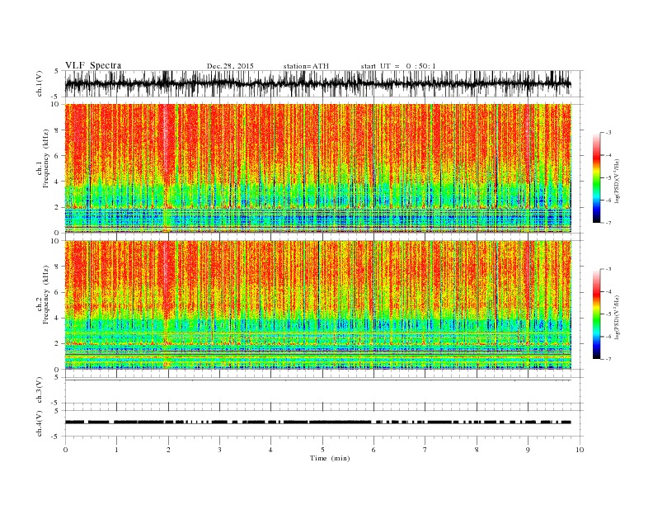Click the "-7" label at bottom of ch.2 color bar
Viewport: 653px width, 505px height.
[608, 359]
